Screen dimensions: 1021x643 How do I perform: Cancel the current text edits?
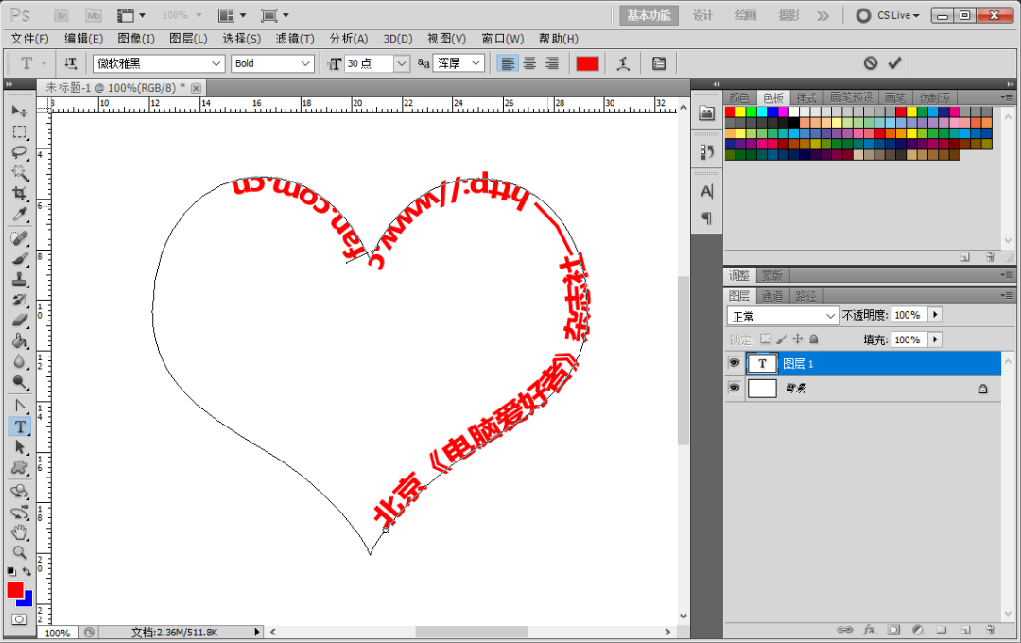(x=871, y=63)
